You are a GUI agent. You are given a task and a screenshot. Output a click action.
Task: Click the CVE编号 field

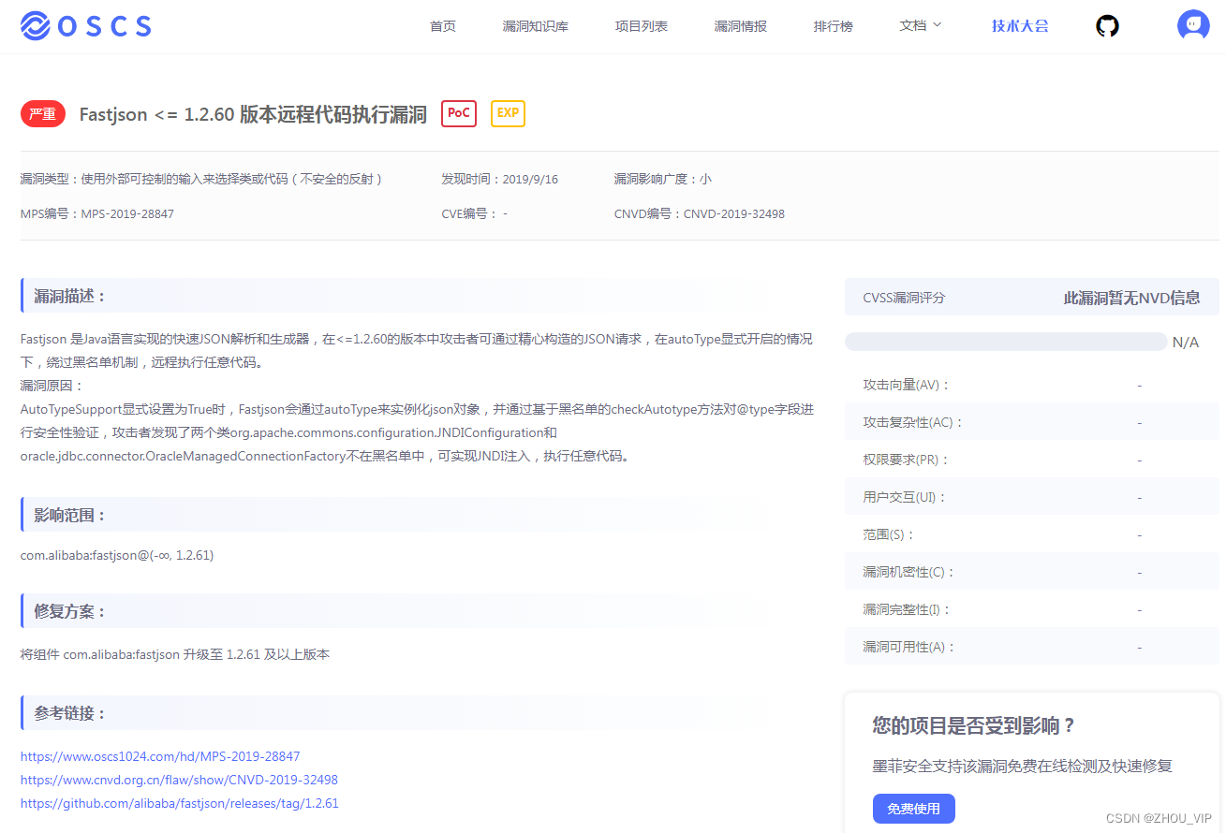[474, 214]
